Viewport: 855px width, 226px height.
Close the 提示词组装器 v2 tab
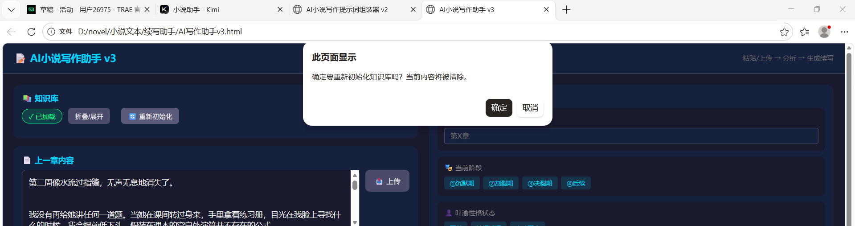click(x=413, y=9)
